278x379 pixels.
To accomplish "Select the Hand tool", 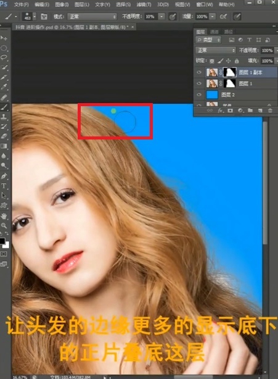I will (4, 216).
